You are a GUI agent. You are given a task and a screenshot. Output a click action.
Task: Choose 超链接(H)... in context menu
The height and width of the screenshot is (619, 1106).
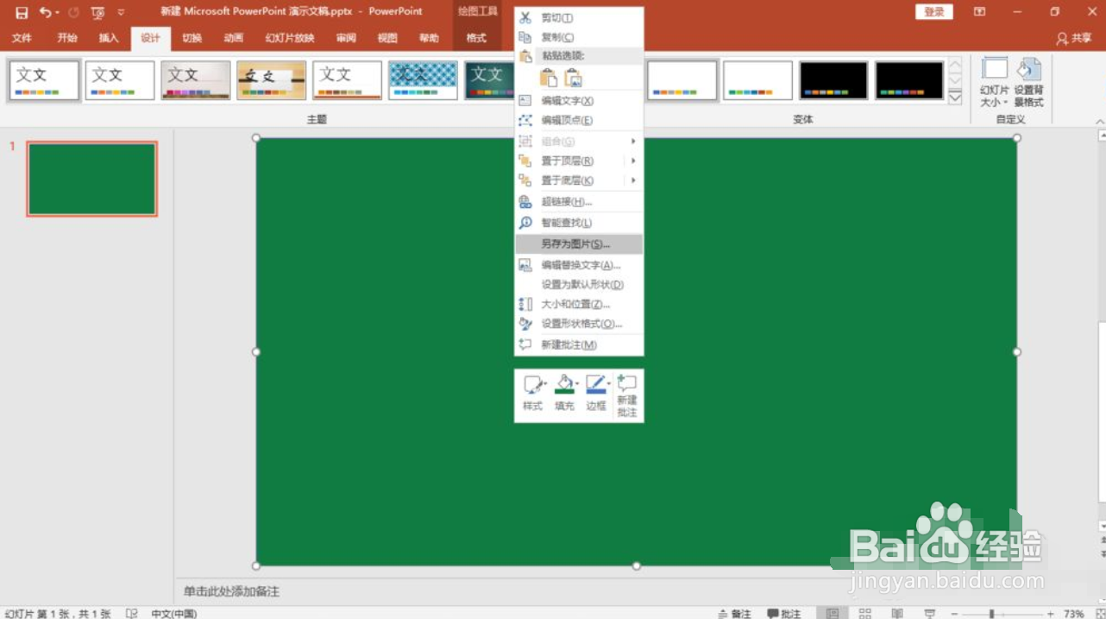579,202
